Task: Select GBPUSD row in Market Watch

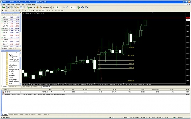Action: point(10,22)
